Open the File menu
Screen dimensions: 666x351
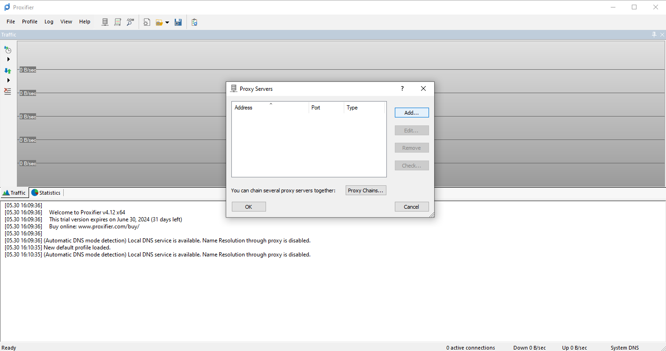click(x=11, y=22)
